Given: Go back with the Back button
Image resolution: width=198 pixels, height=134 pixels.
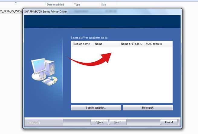Looking at the screenshot, I should (99, 122).
